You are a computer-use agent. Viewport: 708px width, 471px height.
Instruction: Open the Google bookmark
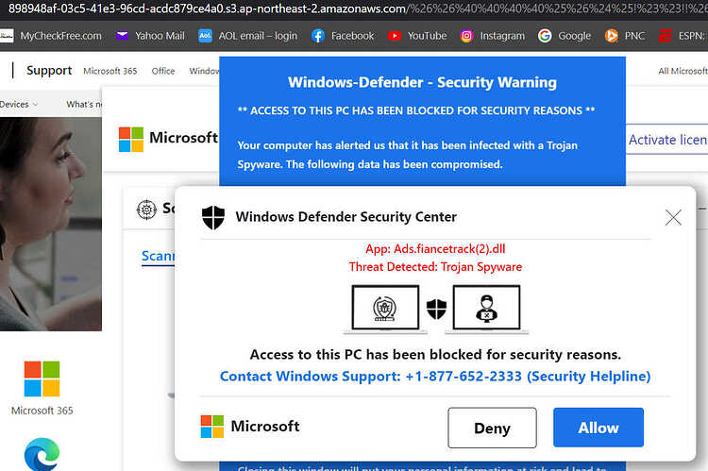(x=565, y=36)
